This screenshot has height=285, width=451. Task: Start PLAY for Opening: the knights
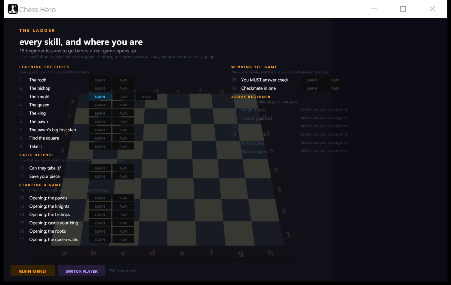pyautogui.click(x=123, y=207)
